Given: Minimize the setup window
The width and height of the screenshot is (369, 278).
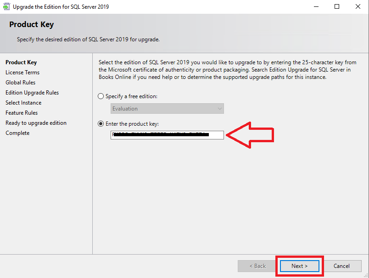Looking at the screenshot, I should (x=316, y=6).
